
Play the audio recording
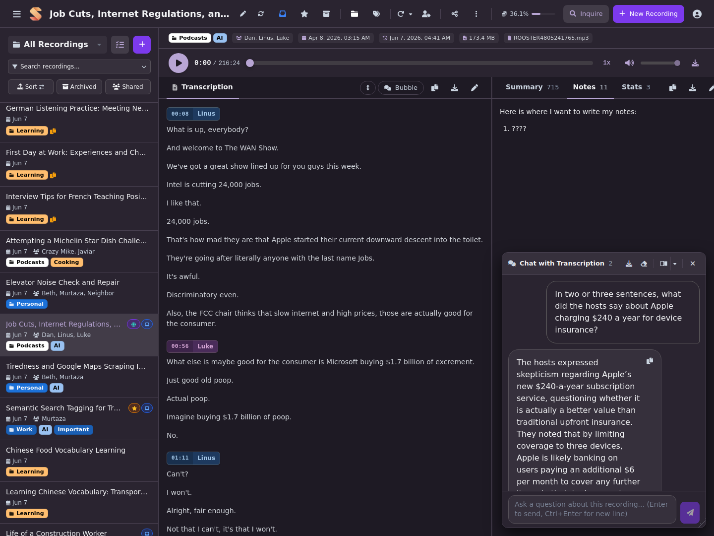(x=178, y=63)
